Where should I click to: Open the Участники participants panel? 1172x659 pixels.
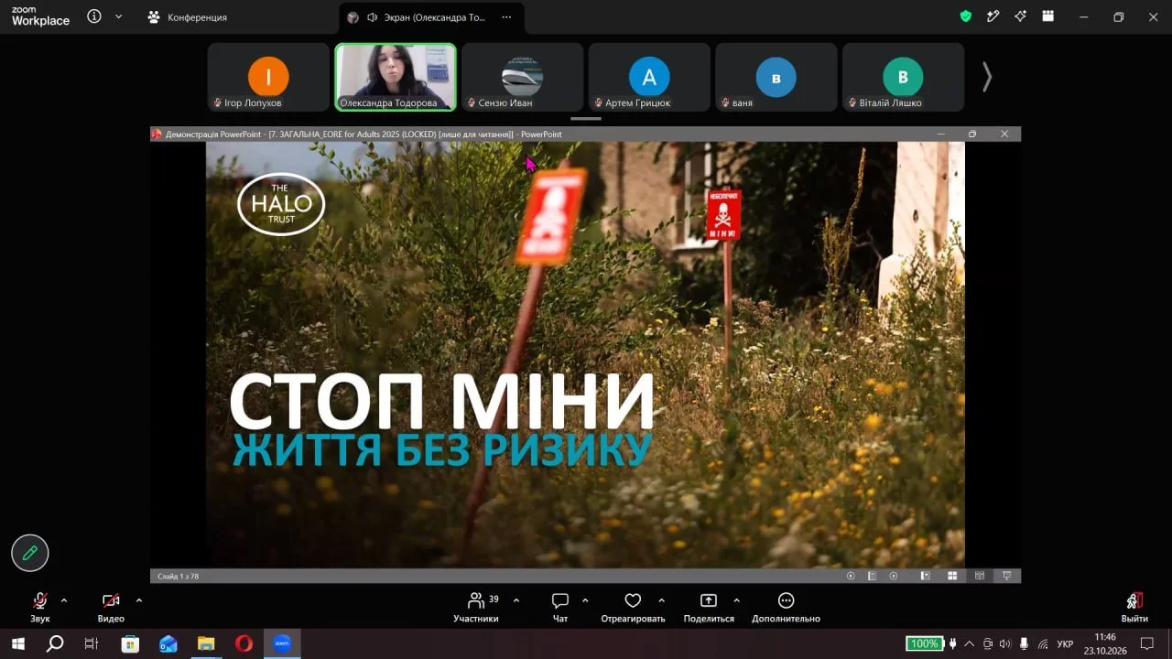click(476, 607)
